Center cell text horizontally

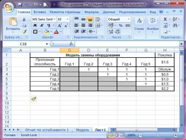coord(83,25)
